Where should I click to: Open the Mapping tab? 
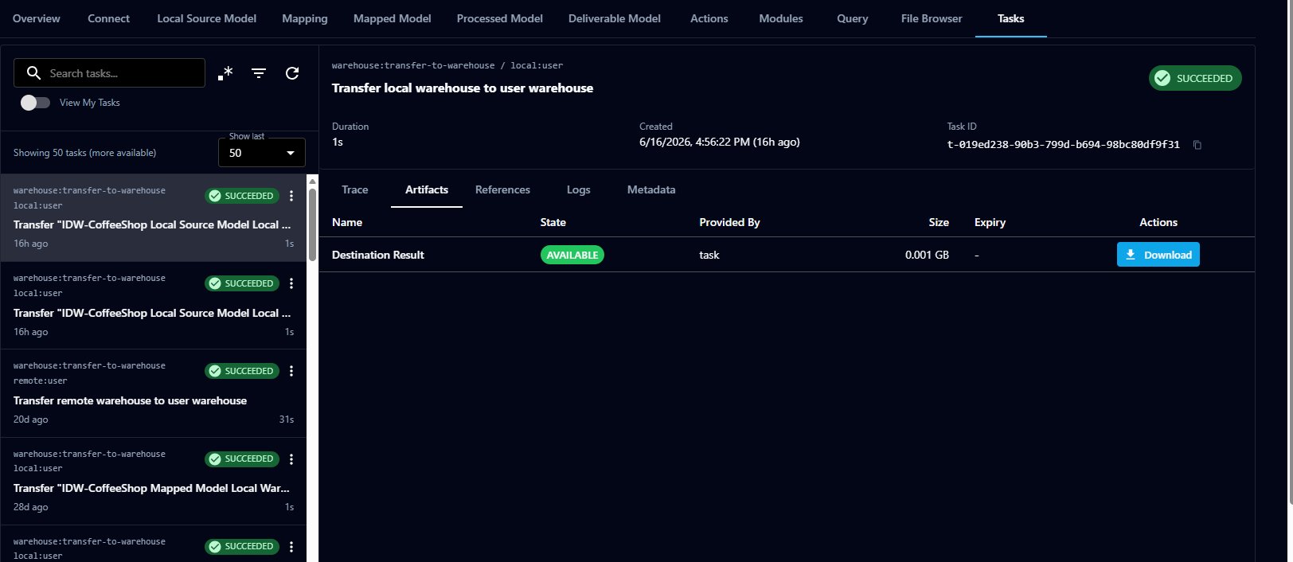305,18
